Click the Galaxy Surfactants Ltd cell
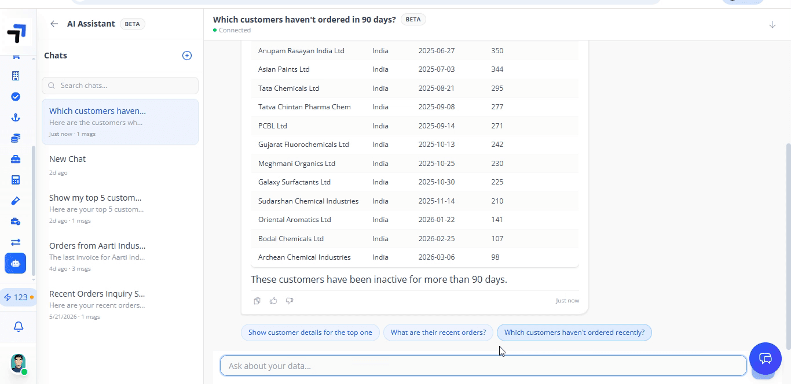This screenshot has width=791, height=384. [x=294, y=182]
